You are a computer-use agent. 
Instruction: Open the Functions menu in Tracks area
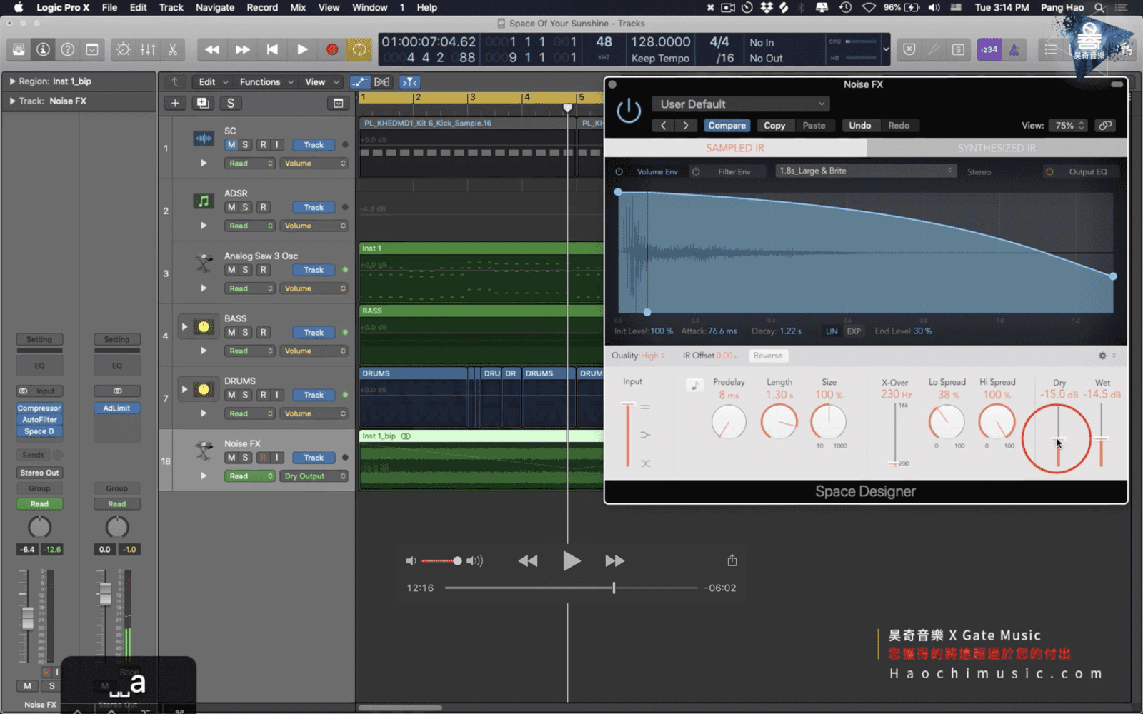pos(266,82)
